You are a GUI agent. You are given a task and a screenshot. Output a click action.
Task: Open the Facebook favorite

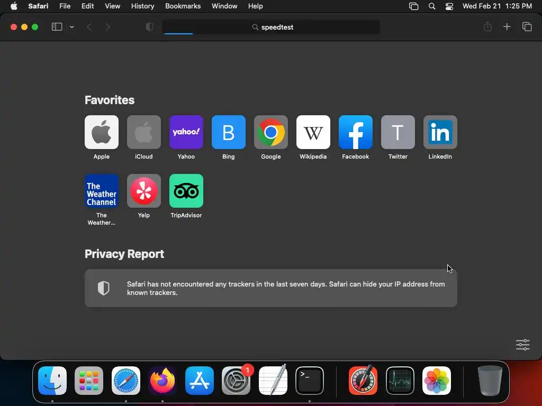[355, 132]
